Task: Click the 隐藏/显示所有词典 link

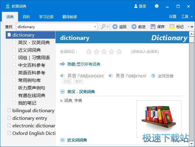Action: [84, 64]
